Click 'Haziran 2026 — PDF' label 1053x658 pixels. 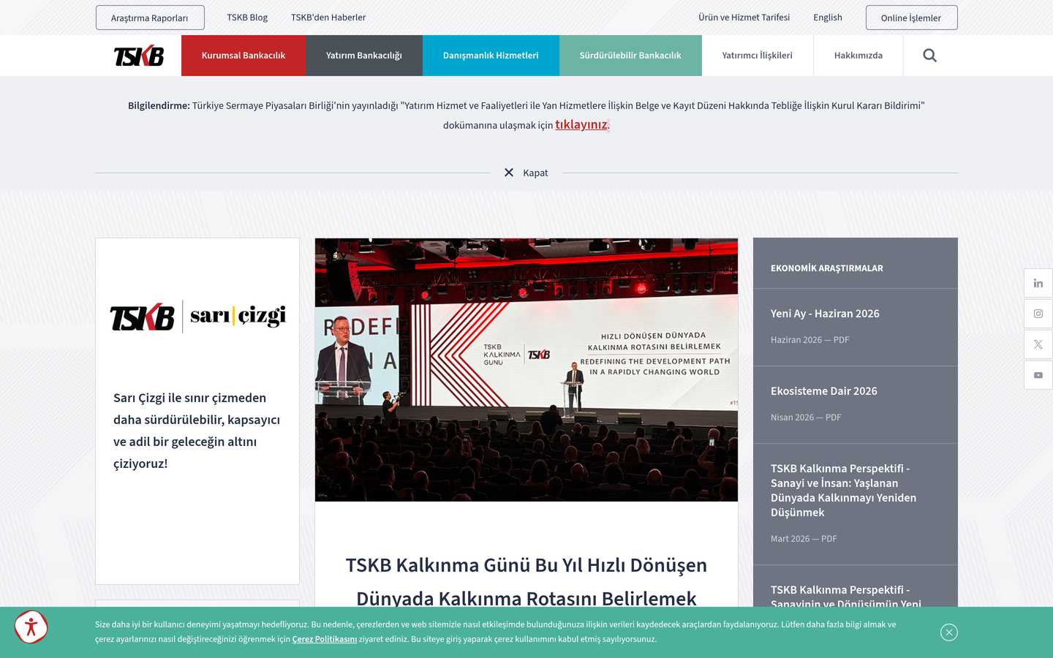tap(809, 340)
